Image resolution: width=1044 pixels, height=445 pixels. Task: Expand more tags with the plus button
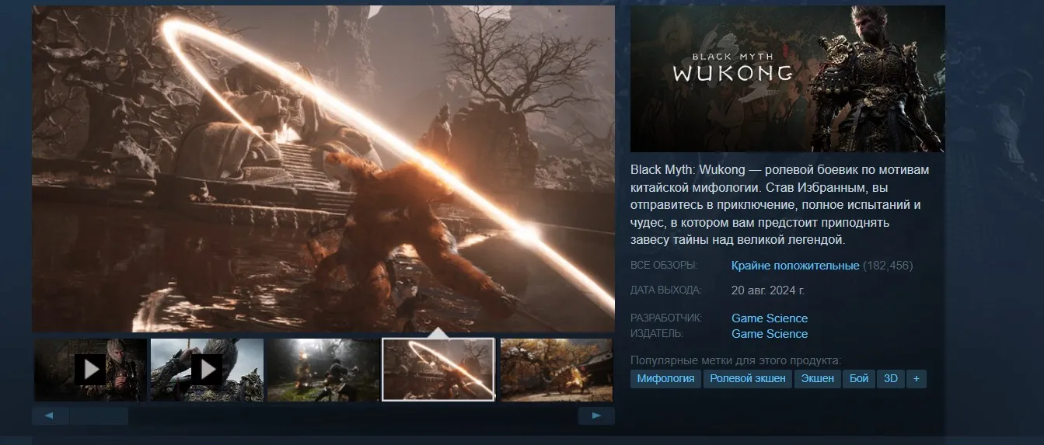[x=917, y=379]
